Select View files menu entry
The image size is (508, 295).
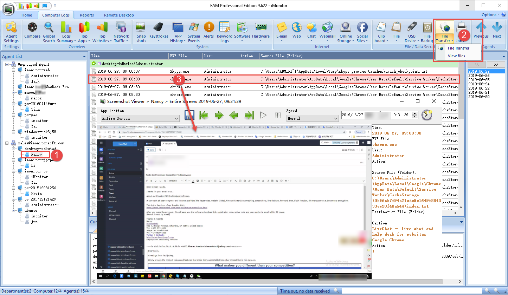pos(456,56)
